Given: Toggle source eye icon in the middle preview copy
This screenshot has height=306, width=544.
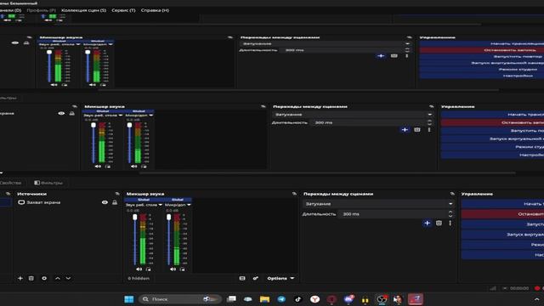Looking at the screenshot, I should (61, 113).
